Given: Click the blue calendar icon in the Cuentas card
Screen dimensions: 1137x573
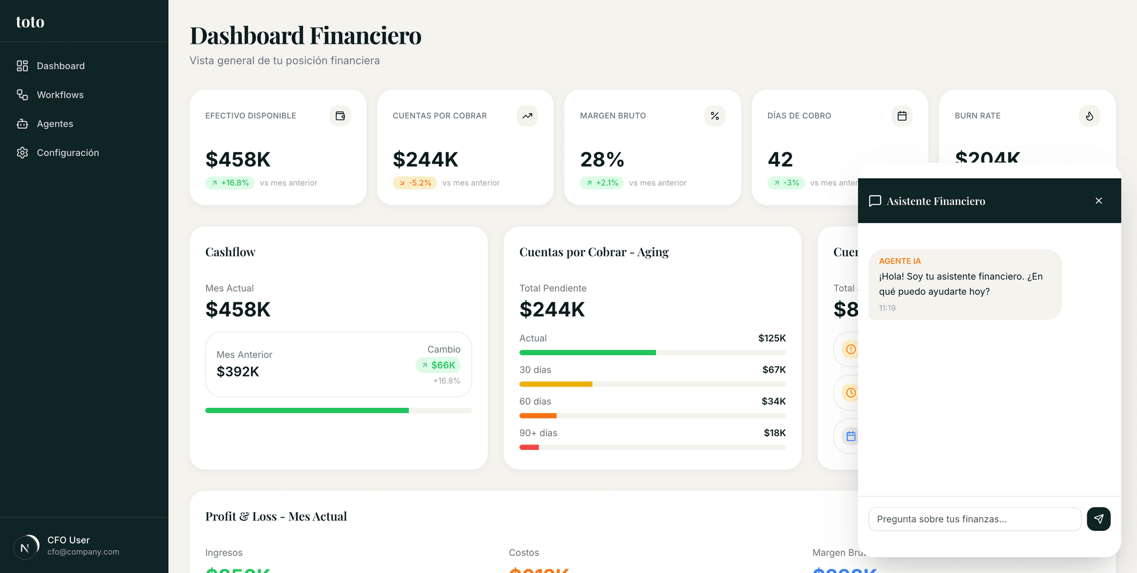Looking at the screenshot, I should point(850,436).
